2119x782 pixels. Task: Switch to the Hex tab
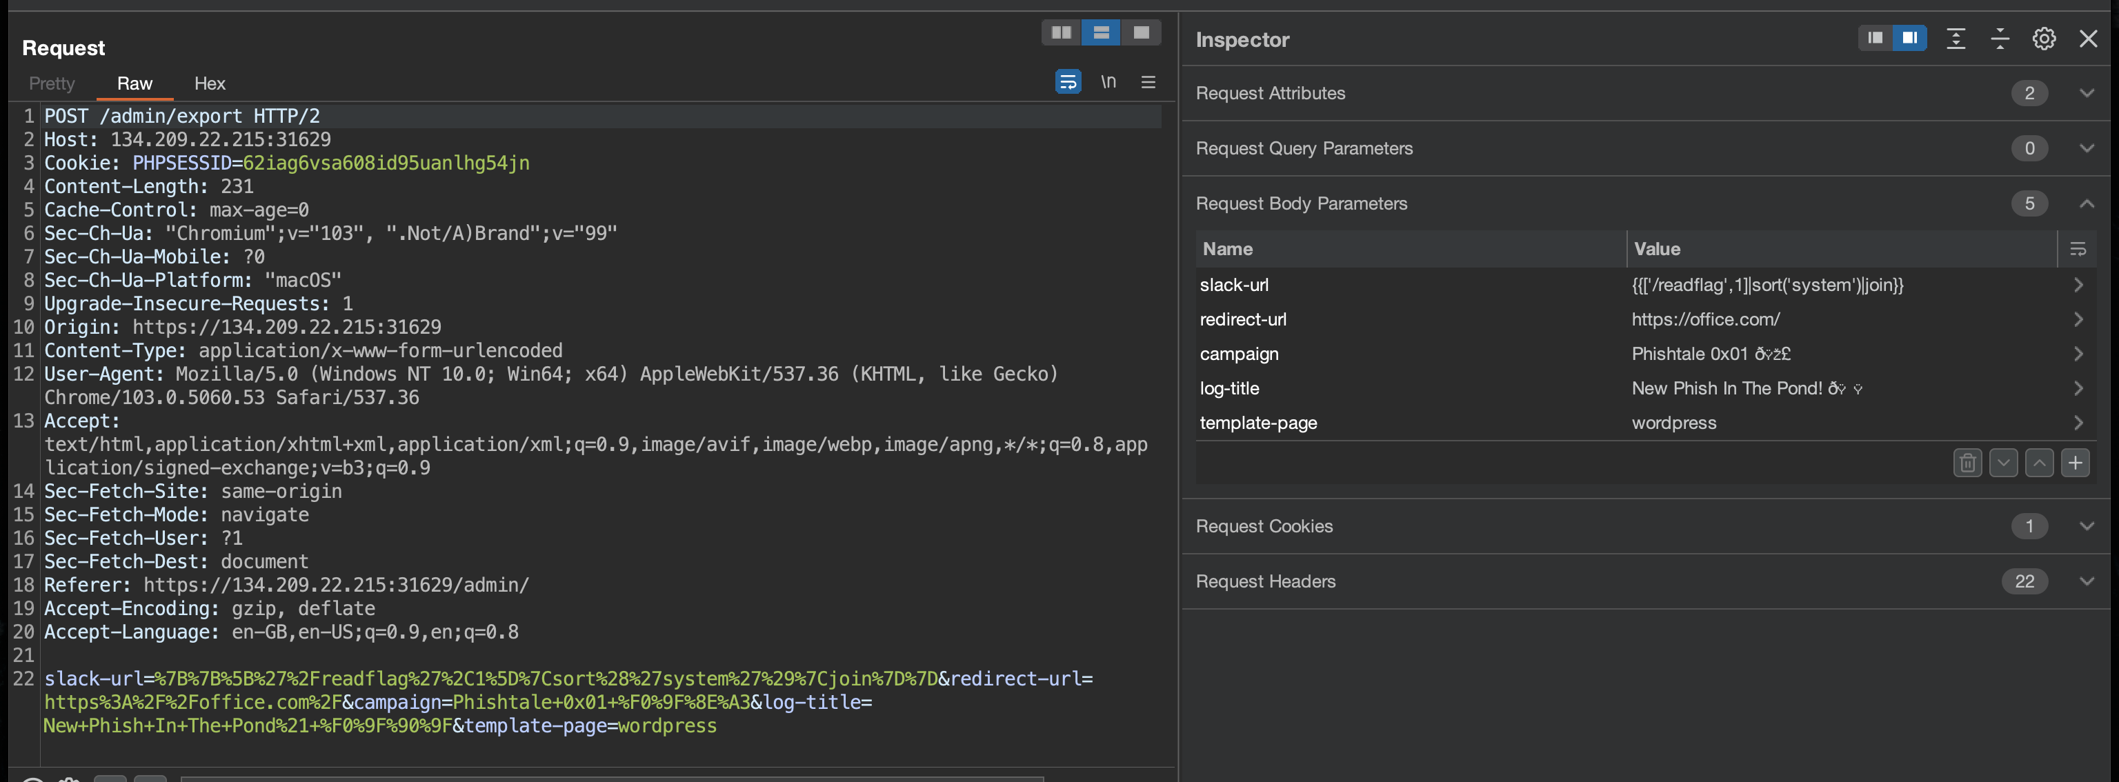coord(209,84)
